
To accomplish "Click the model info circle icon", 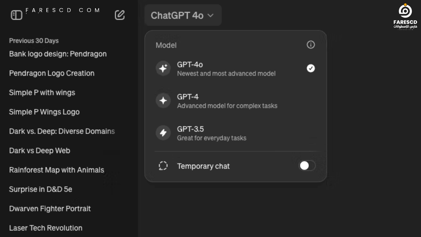I will point(310,45).
